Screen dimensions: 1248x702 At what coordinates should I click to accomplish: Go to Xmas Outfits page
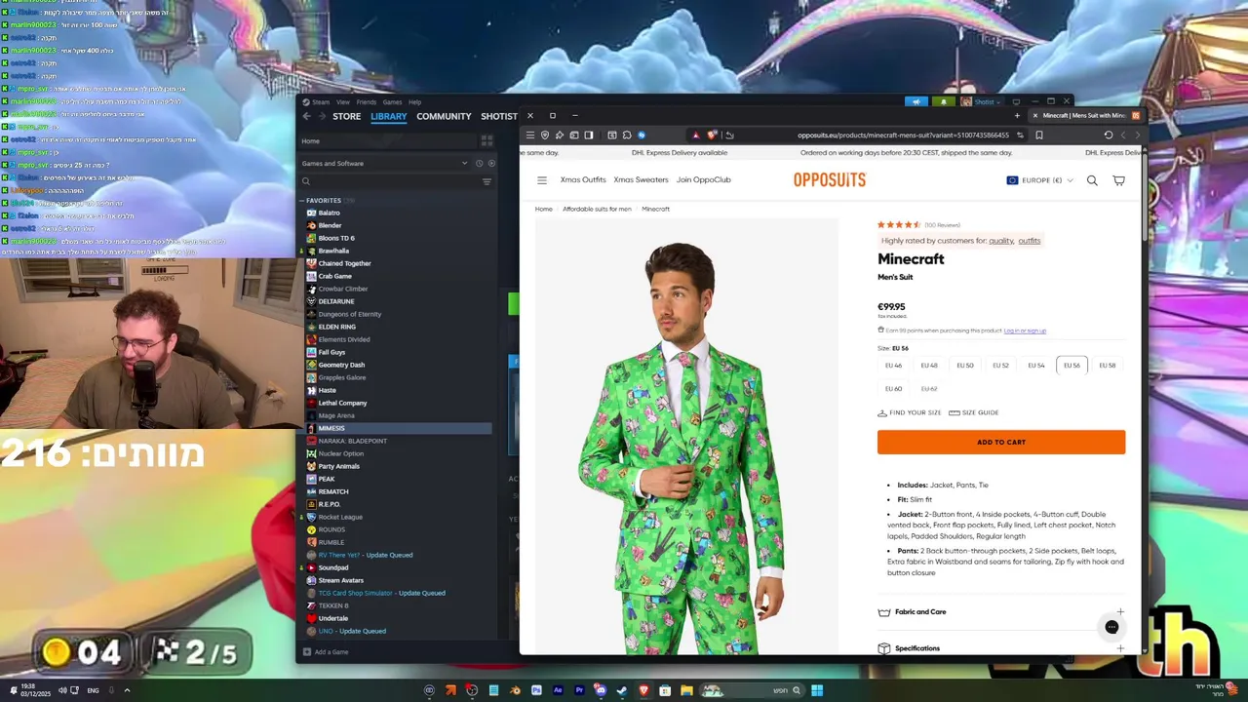[x=583, y=180]
